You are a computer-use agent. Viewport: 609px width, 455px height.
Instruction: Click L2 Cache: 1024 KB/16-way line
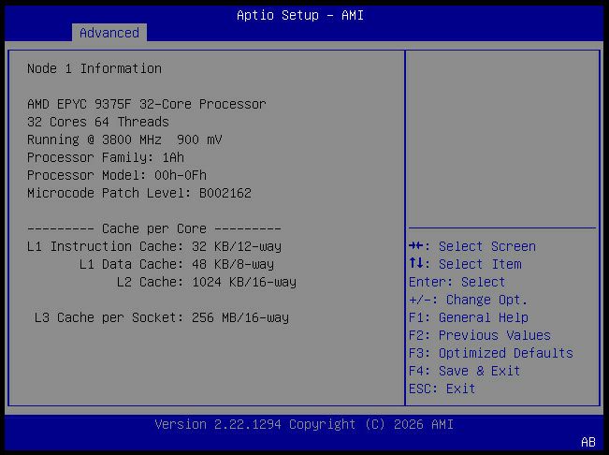coord(206,282)
